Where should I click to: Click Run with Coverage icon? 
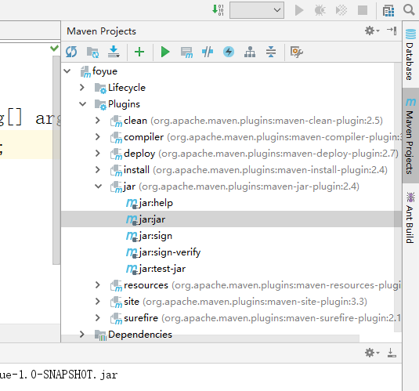coord(341,10)
